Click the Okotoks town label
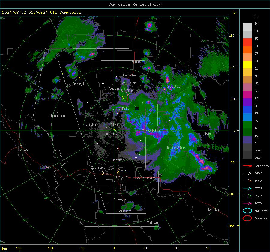Screen dimensions: 270x252 pyautogui.click(x=120, y=200)
